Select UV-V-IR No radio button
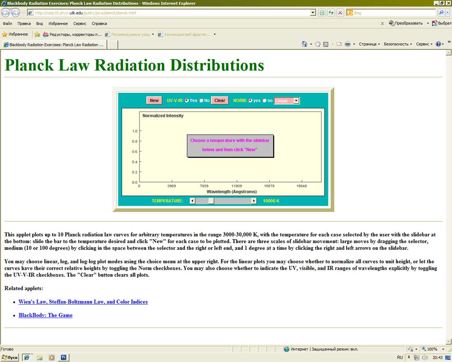This screenshot has width=452, height=362. 201,100
